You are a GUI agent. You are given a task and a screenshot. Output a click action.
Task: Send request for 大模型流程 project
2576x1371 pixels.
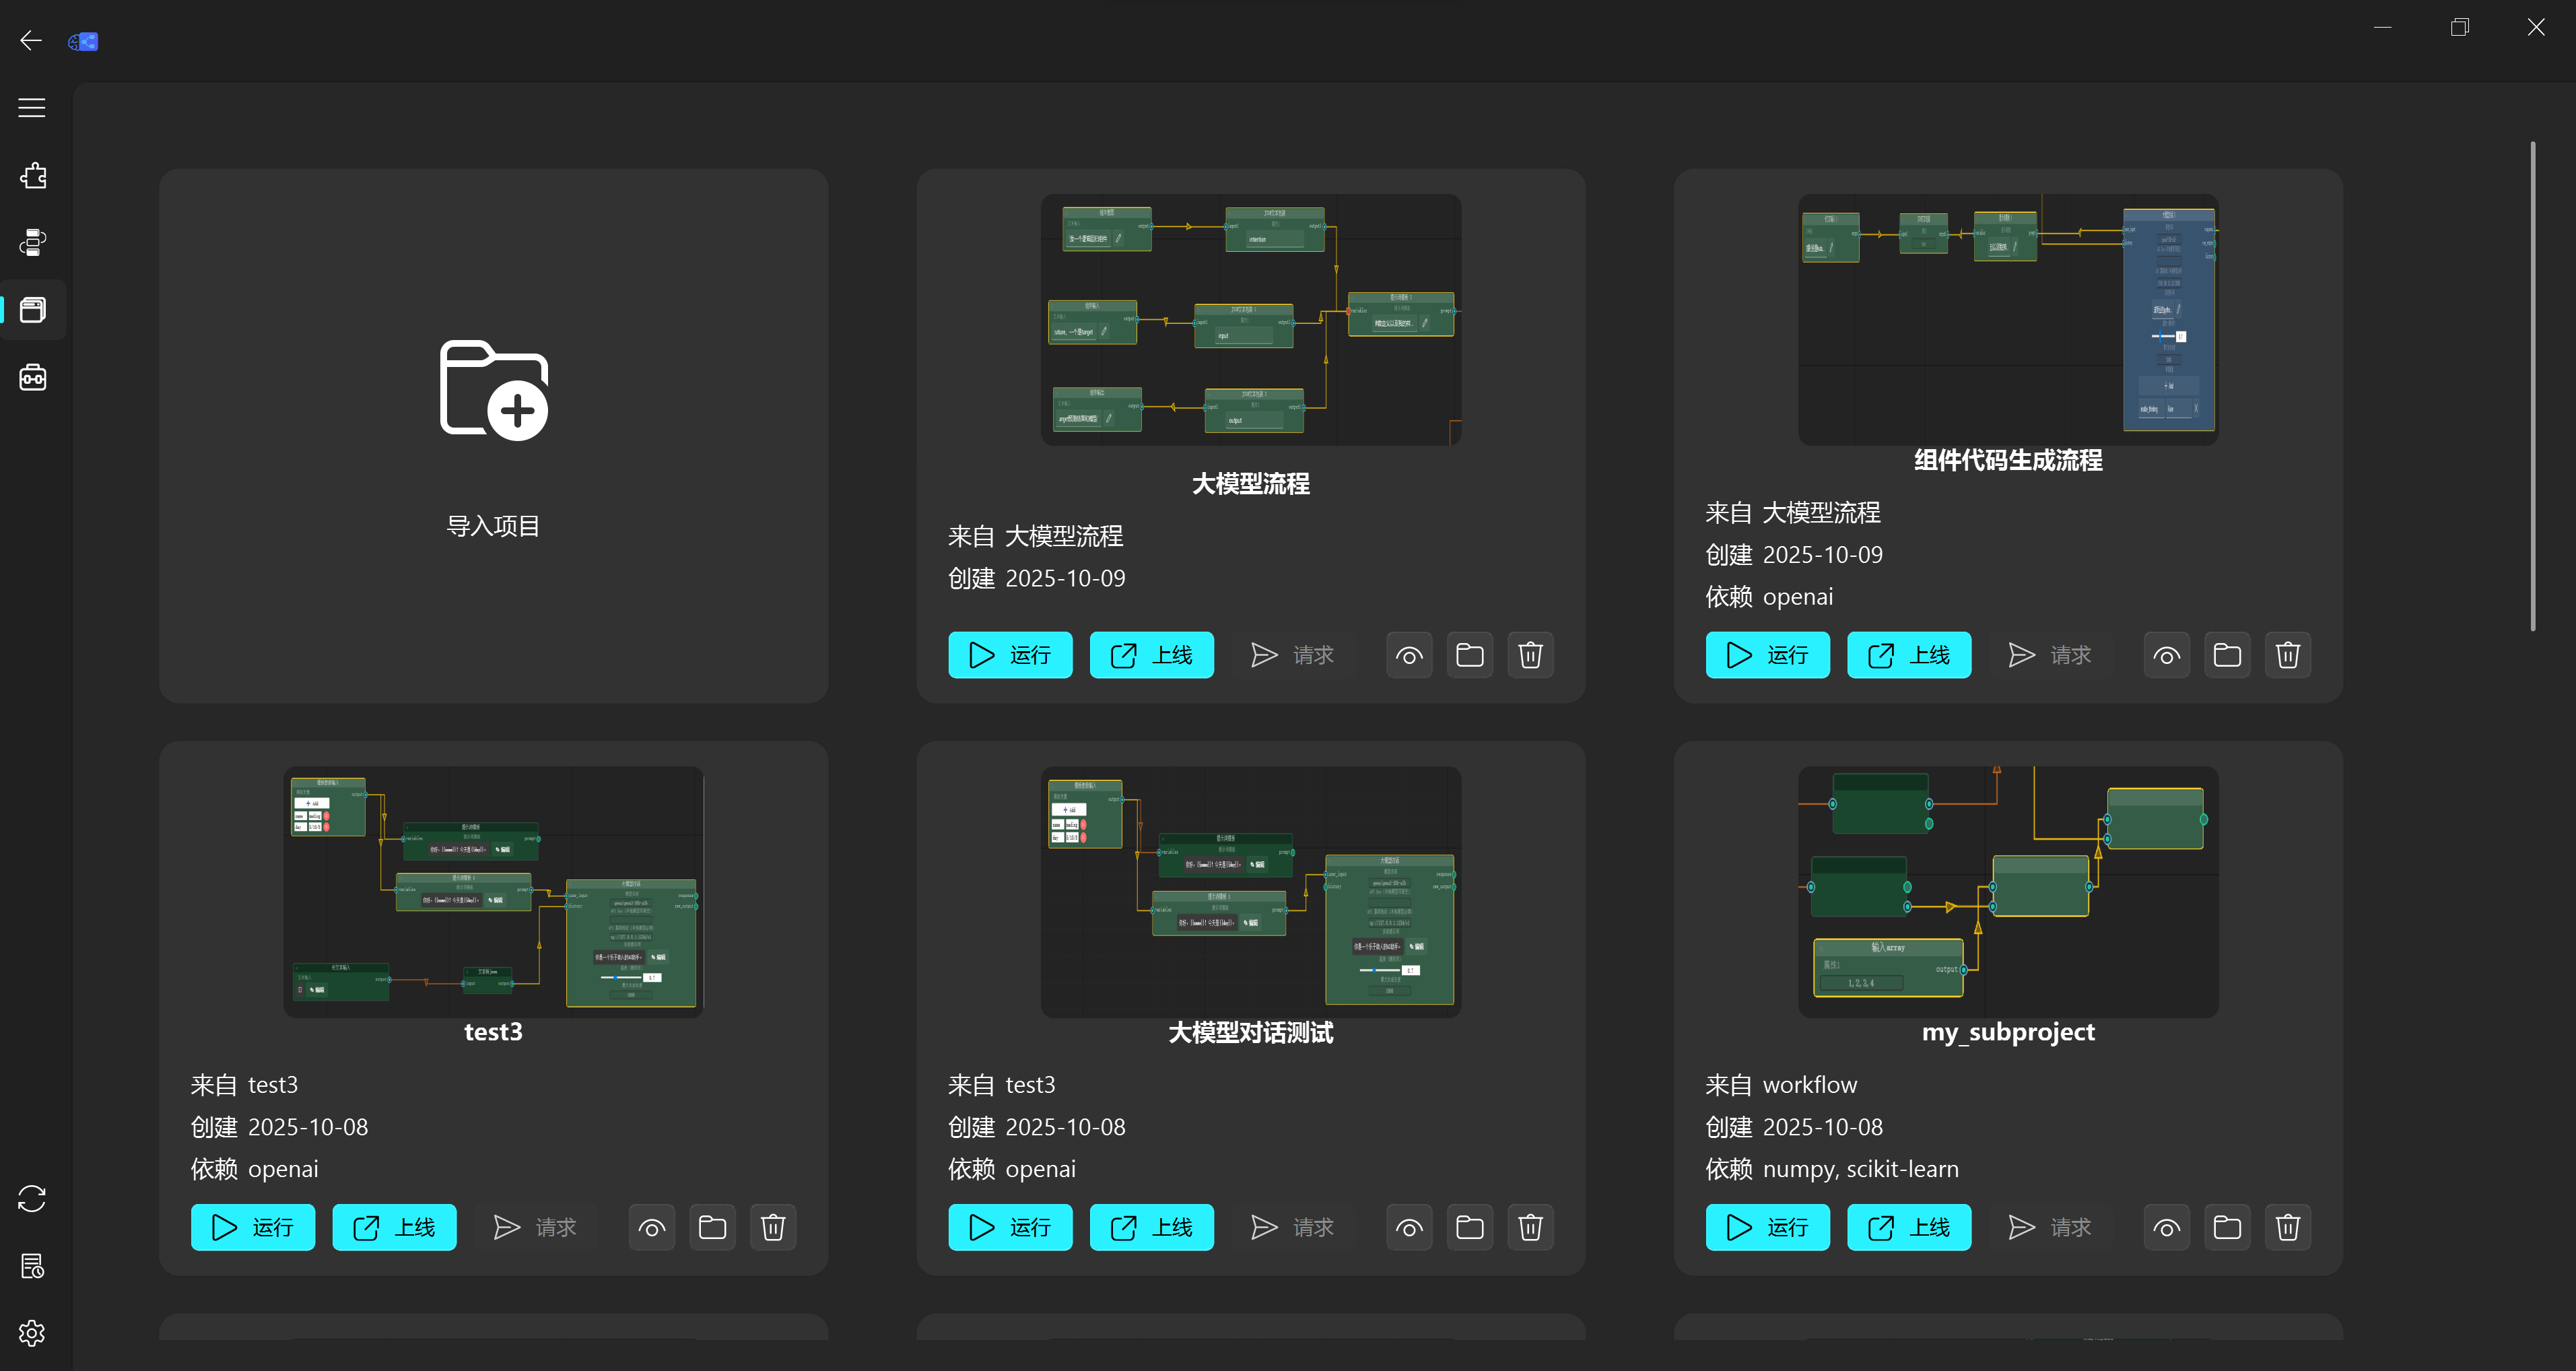tap(1293, 655)
